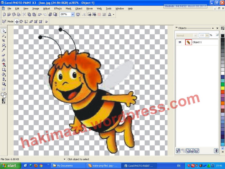Image resolution: width=225 pixels, height=169 pixels.
Task: Click the Export icon in toolbar
Action: pos(55,14)
